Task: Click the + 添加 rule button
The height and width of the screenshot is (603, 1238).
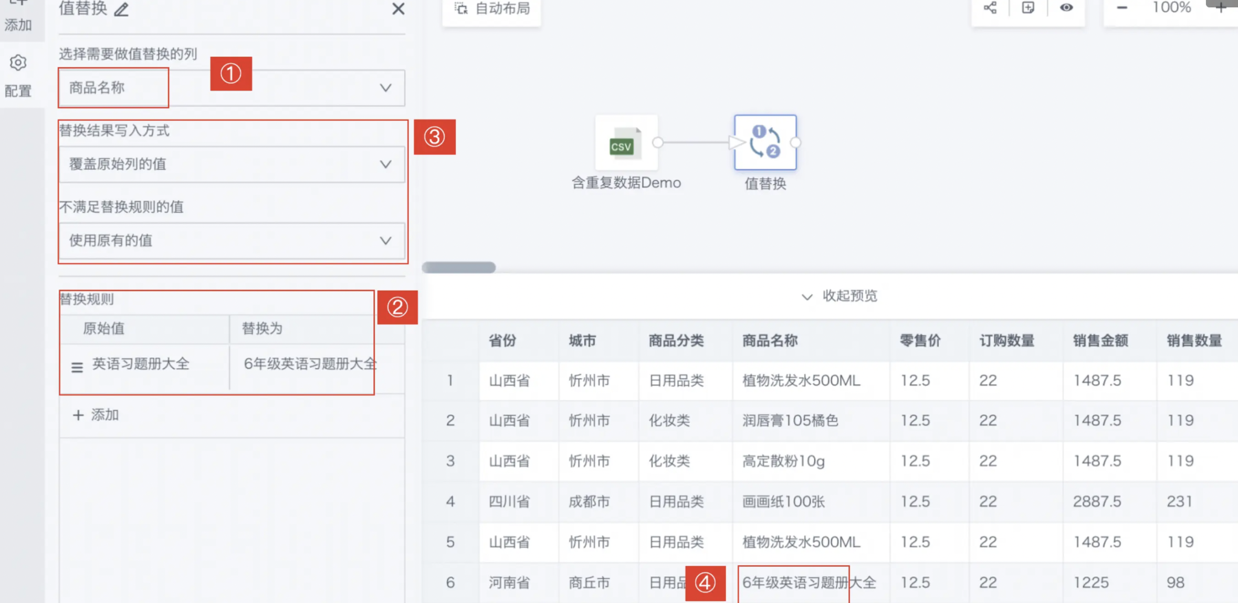Action: pyautogui.click(x=96, y=415)
